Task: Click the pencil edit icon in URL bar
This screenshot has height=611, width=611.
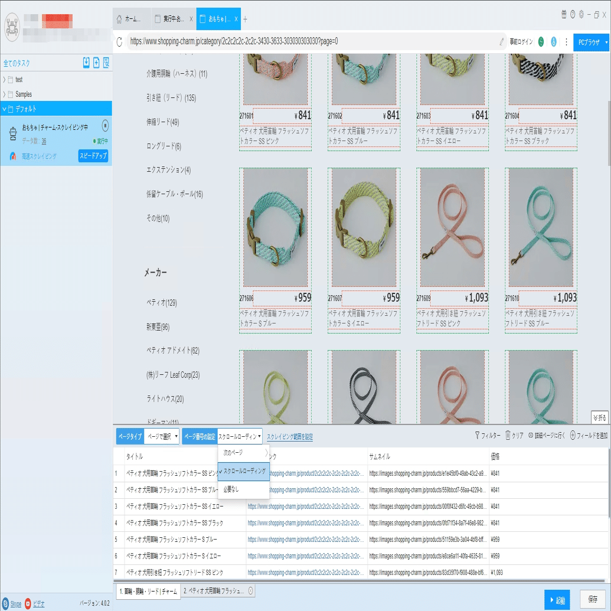Action: [x=501, y=42]
